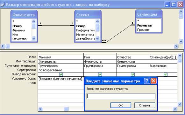Click the Отчество cell in the Поле row
185x115 pixels.
(x=132, y=57)
